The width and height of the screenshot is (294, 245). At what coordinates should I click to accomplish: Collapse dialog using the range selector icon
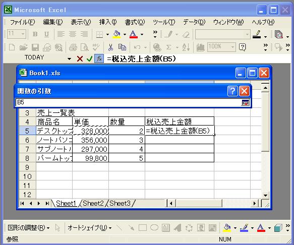pyautogui.click(x=245, y=102)
